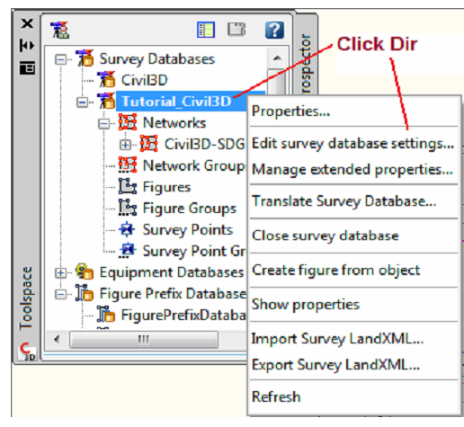Select the Civil3D-SDG label
The width and height of the screenshot is (464, 427).
click(x=205, y=144)
